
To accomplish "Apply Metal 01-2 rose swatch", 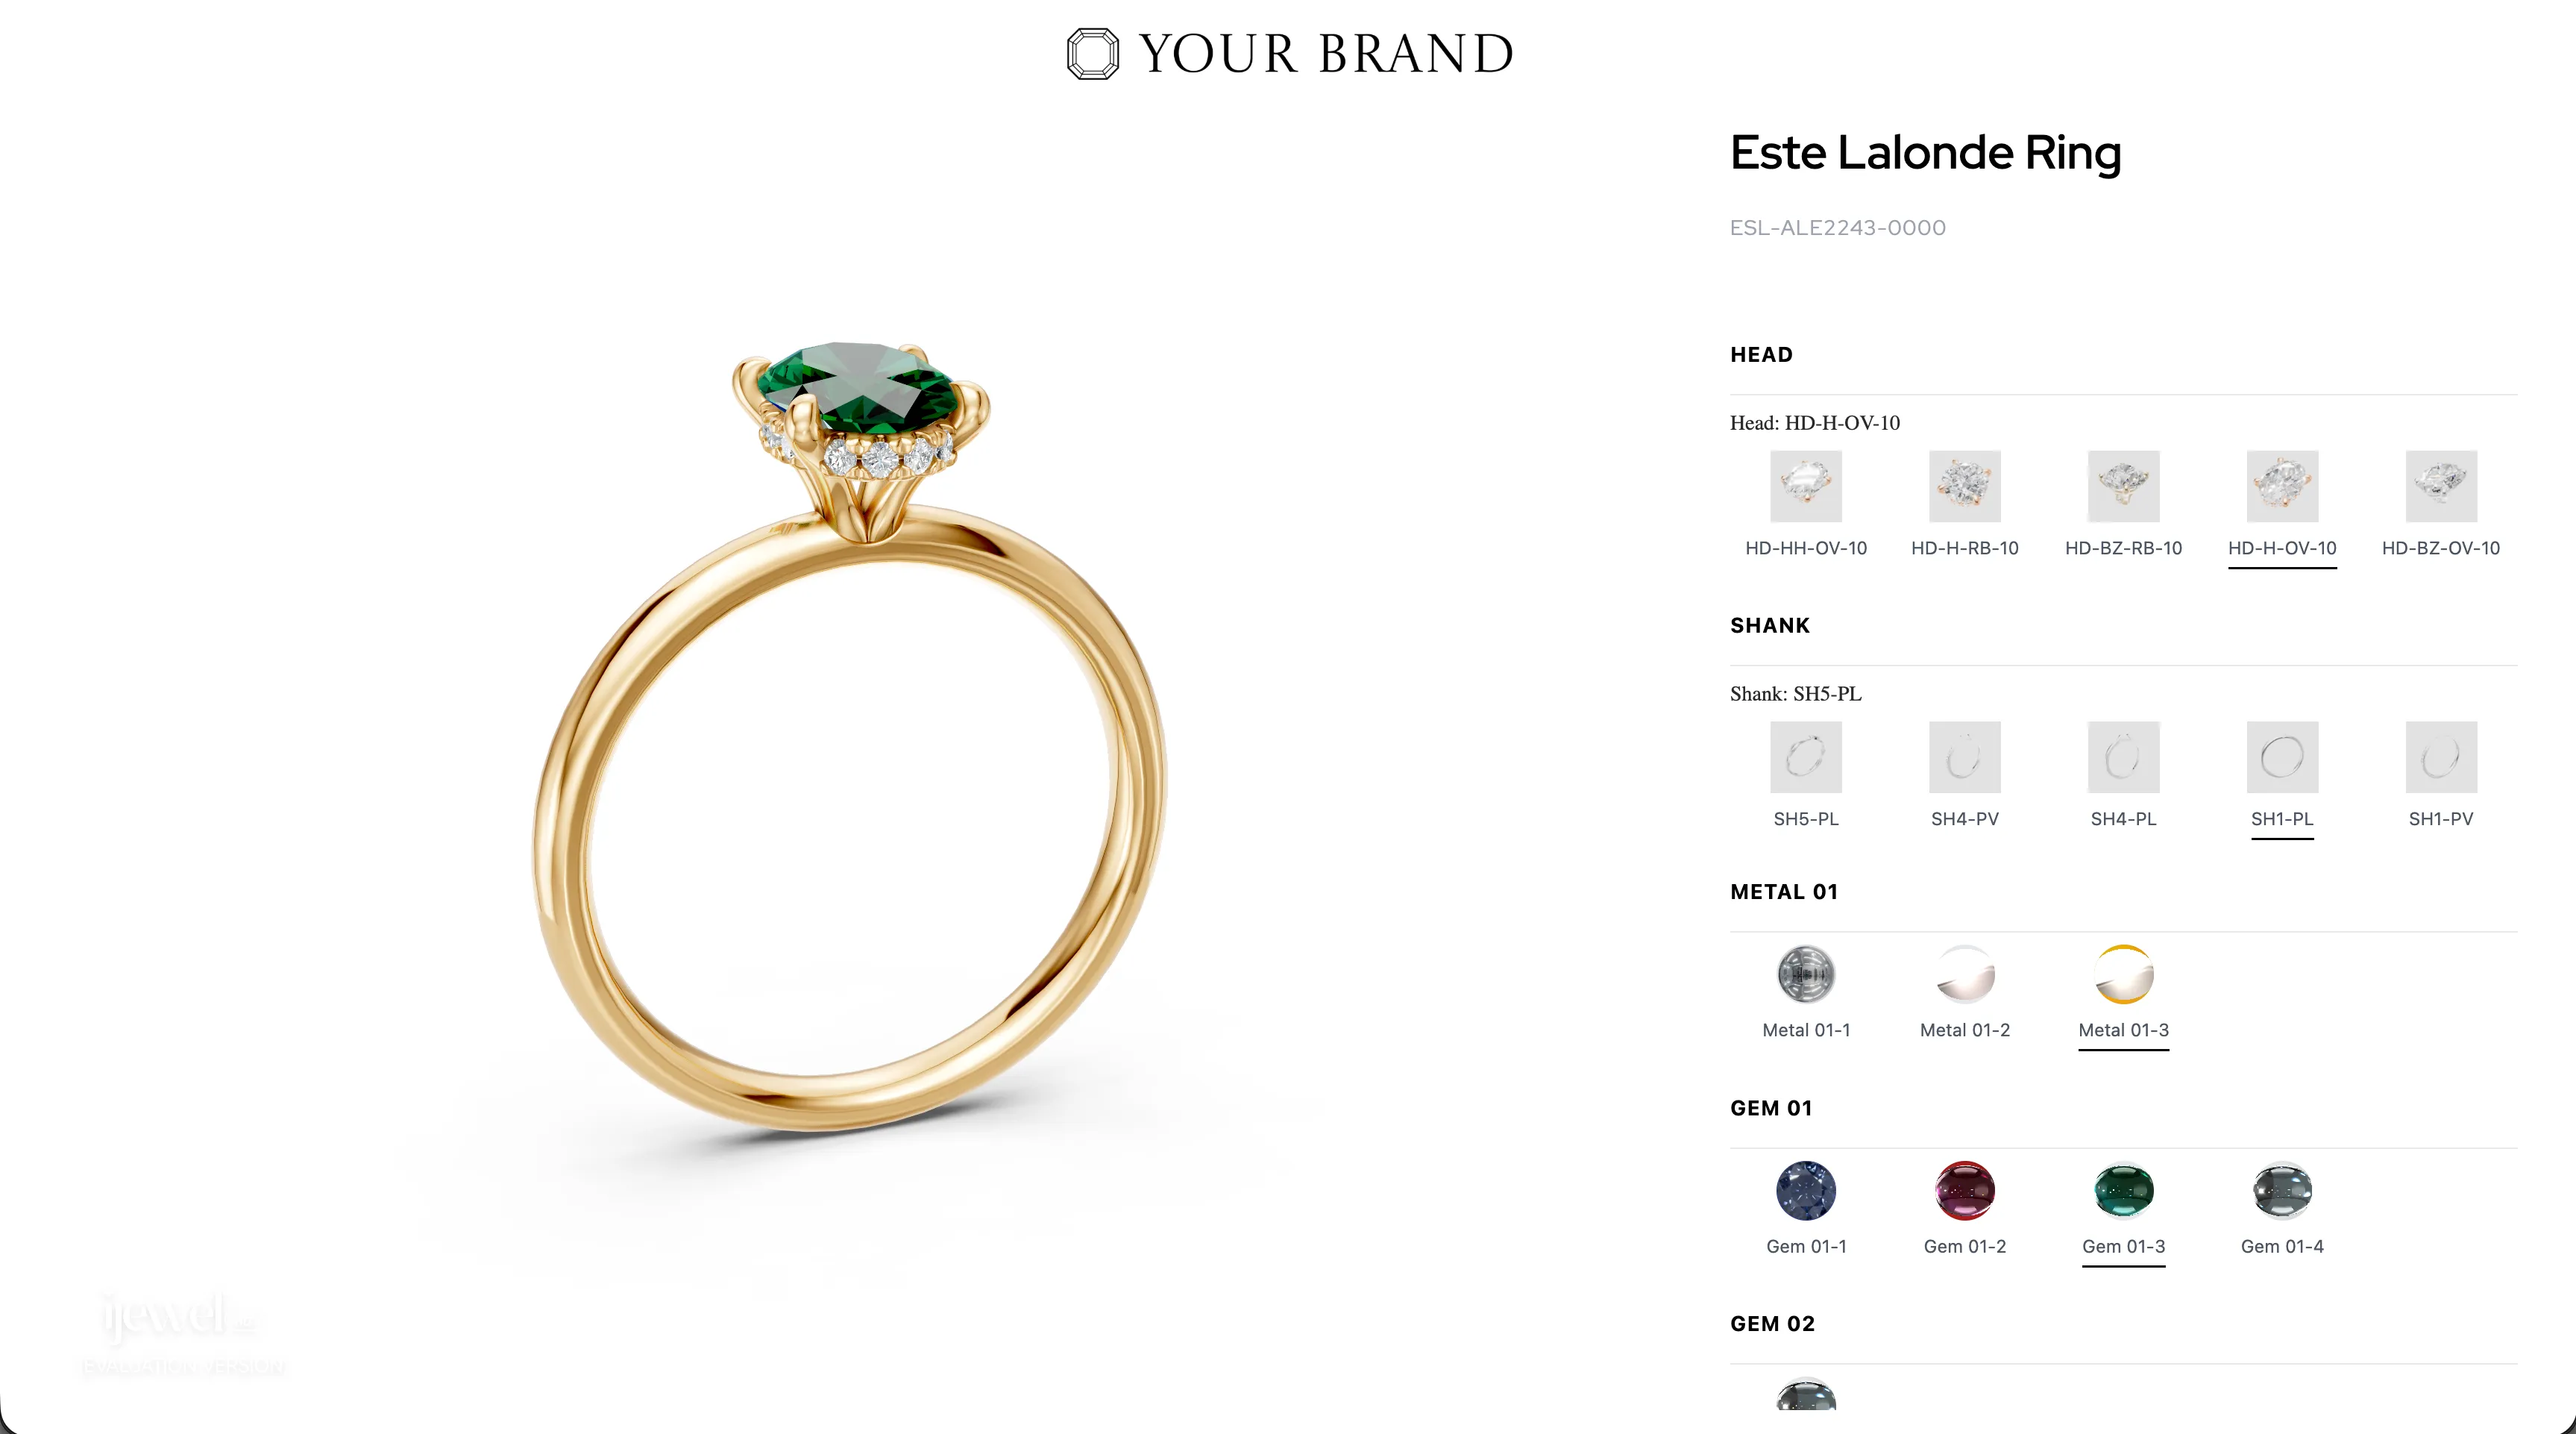I will [1965, 974].
